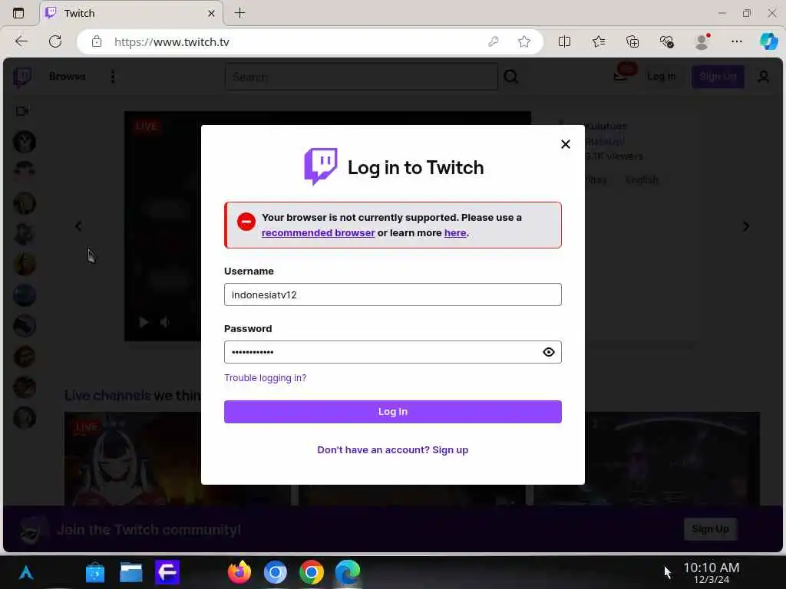This screenshot has height=589, width=786.
Task: Open the user menu person icon
Action: point(763,77)
